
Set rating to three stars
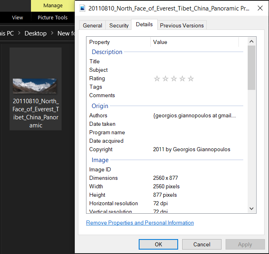174,79
